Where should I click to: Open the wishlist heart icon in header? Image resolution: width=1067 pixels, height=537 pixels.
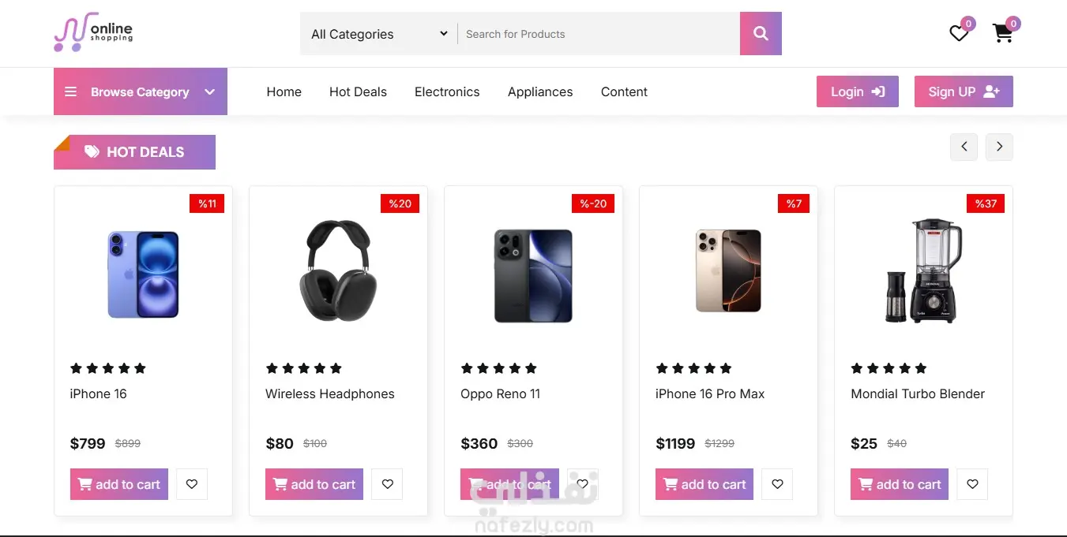click(x=959, y=33)
